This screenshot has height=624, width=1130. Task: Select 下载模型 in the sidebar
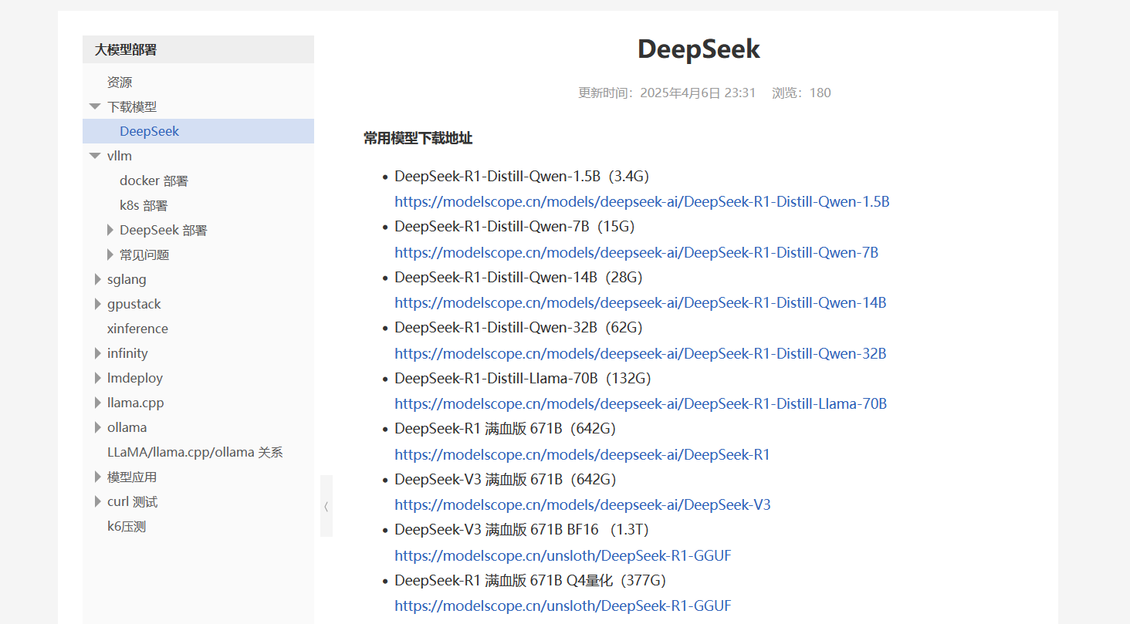coord(132,106)
